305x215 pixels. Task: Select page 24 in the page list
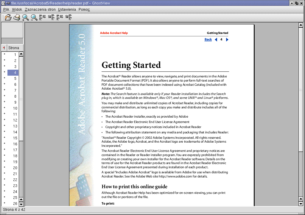click(13, 192)
